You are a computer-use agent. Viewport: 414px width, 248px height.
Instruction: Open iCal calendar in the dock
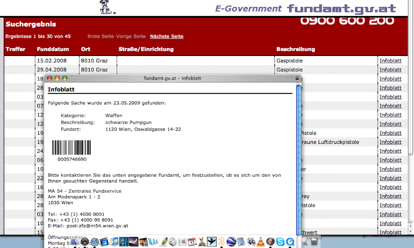point(192,241)
